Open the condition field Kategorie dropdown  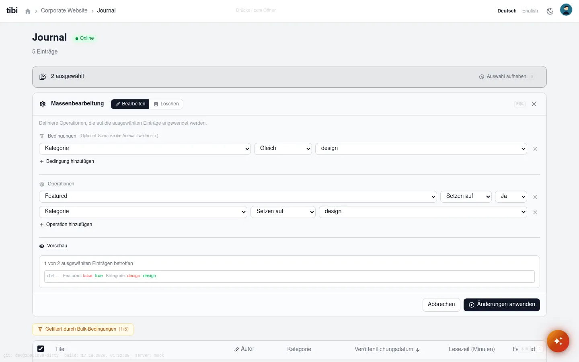pyautogui.click(x=145, y=149)
